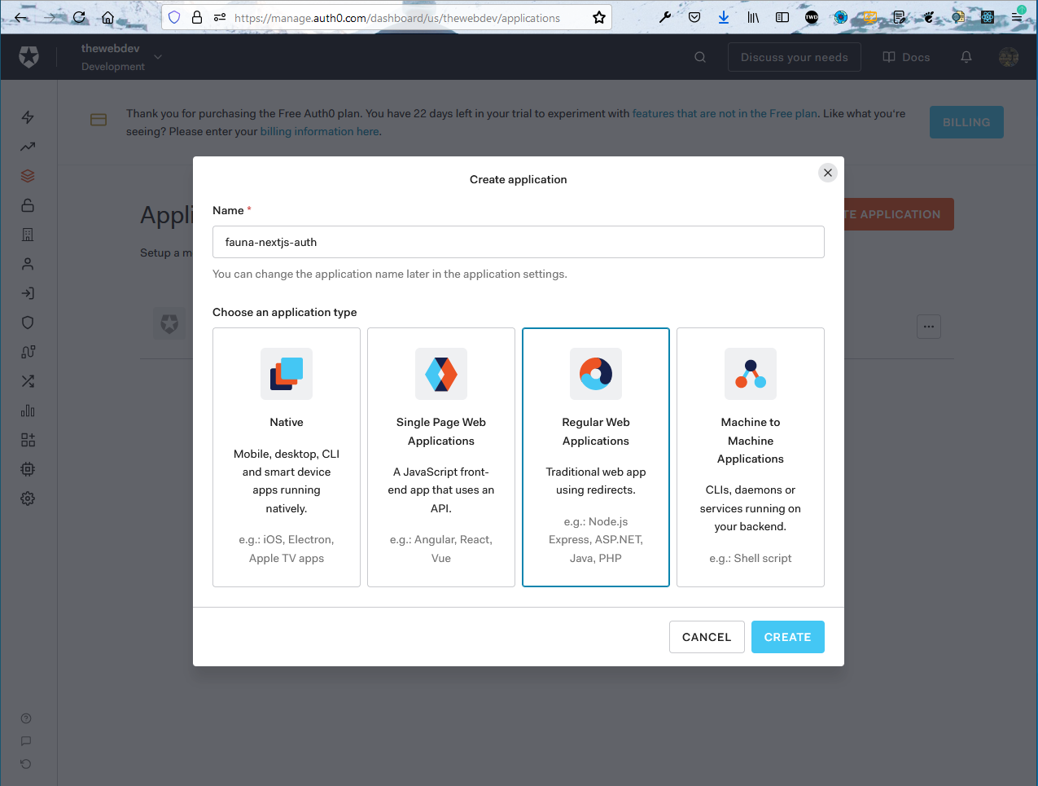Select Single Page Web Applications type

point(441,457)
